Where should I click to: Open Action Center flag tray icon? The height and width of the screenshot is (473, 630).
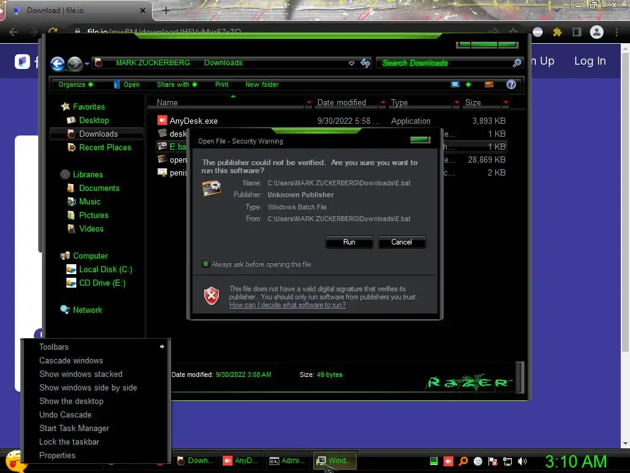coord(493,461)
